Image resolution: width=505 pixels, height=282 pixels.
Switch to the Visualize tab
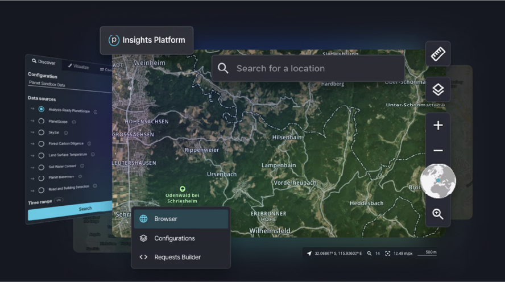[x=78, y=67]
